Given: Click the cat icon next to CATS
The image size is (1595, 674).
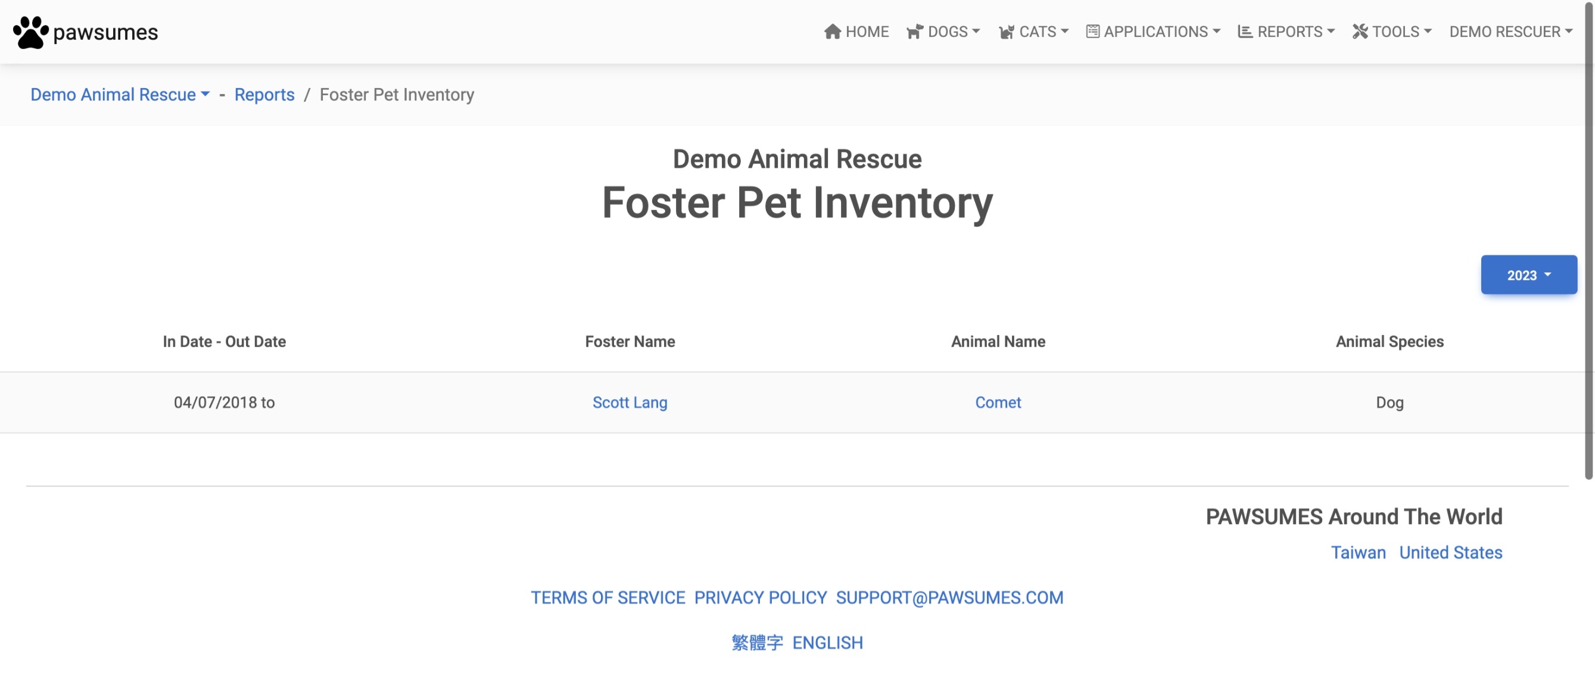Looking at the screenshot, I should (x=1006, y=31).
